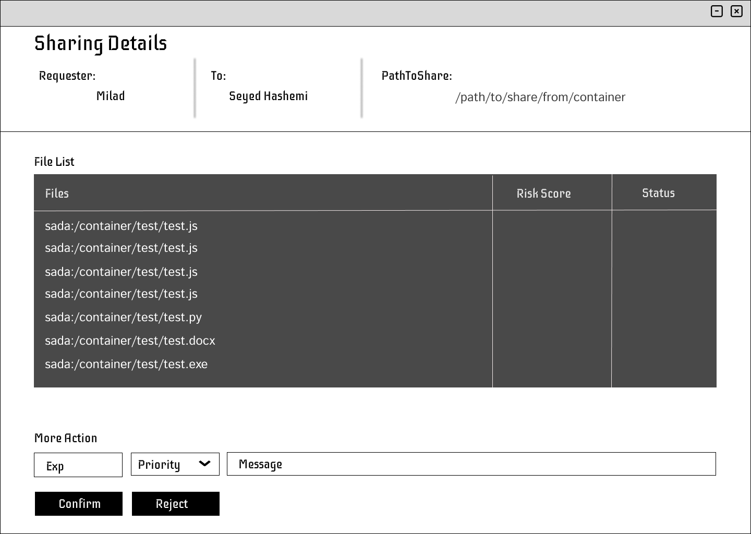Click the More Action section label
The height and width of the screenshot is (534, 751).
pos(66,438)
